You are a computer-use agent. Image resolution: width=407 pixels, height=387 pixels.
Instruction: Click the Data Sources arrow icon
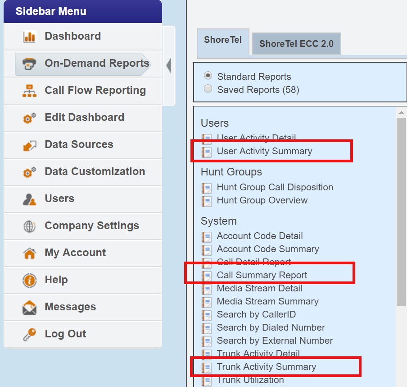(x=29, y=145)
